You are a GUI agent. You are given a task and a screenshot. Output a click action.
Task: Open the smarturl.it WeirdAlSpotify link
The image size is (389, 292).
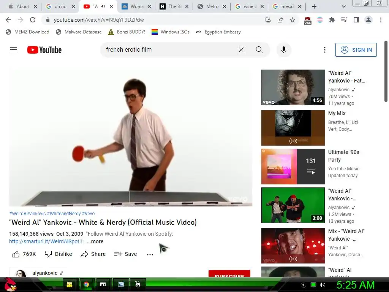pyautogui.click(x=47, y=241)
